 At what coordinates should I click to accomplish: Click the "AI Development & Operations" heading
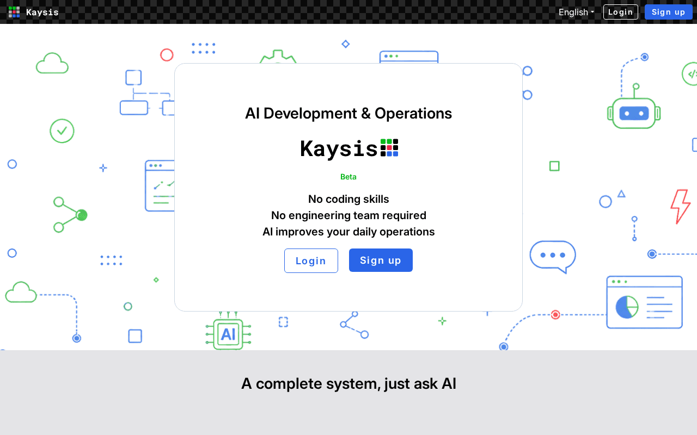pyautogui.click(x=348, y=113)
